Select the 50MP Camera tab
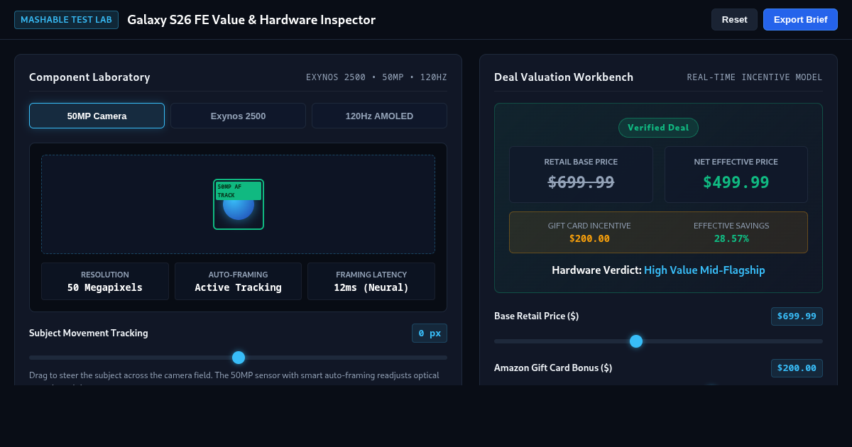 click(x=97, y=116)
